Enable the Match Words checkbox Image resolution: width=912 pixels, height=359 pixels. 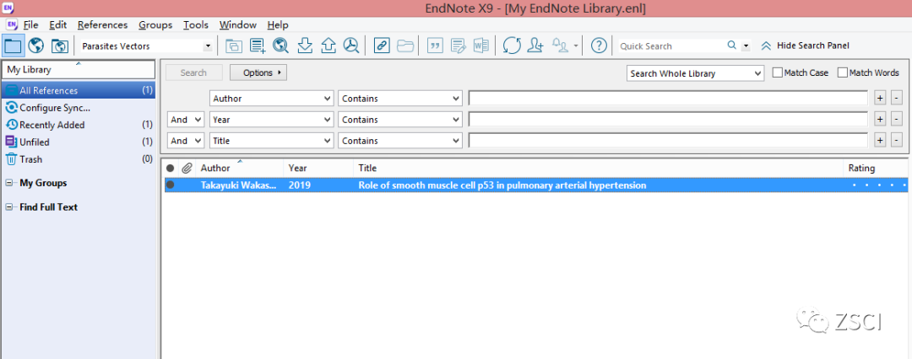click(x=842, y=72)
